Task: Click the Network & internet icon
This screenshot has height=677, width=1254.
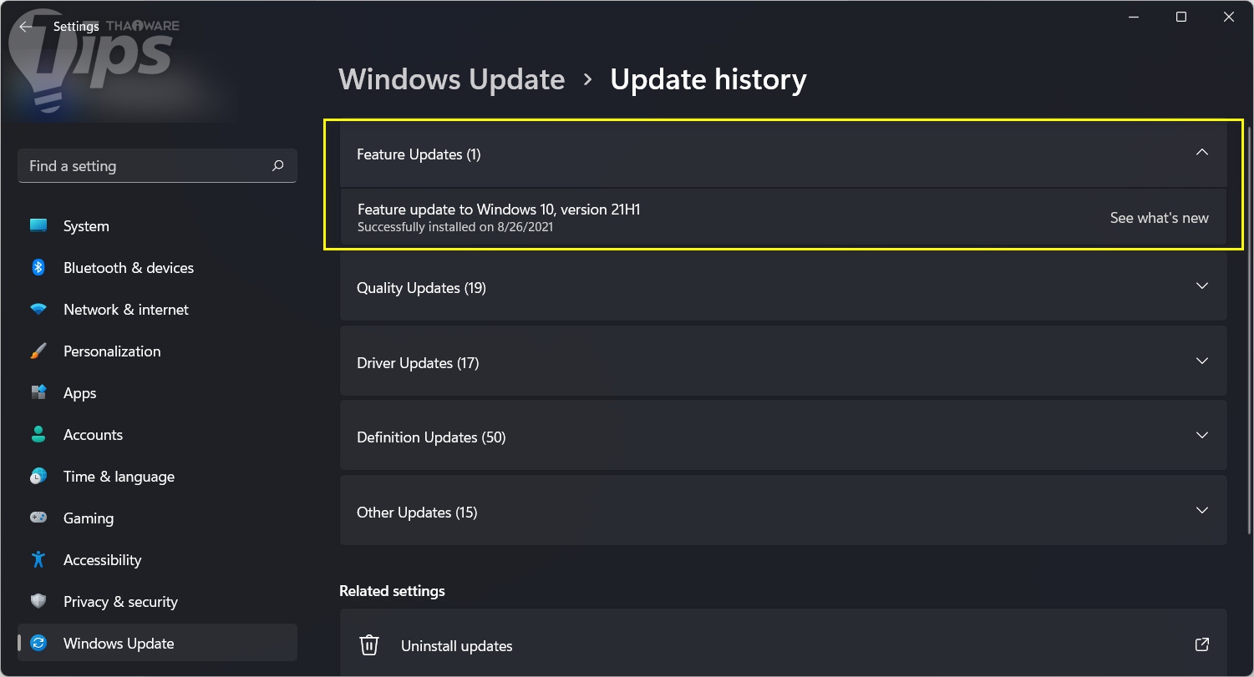Action: pyautogui.click(x=38, y=309)
